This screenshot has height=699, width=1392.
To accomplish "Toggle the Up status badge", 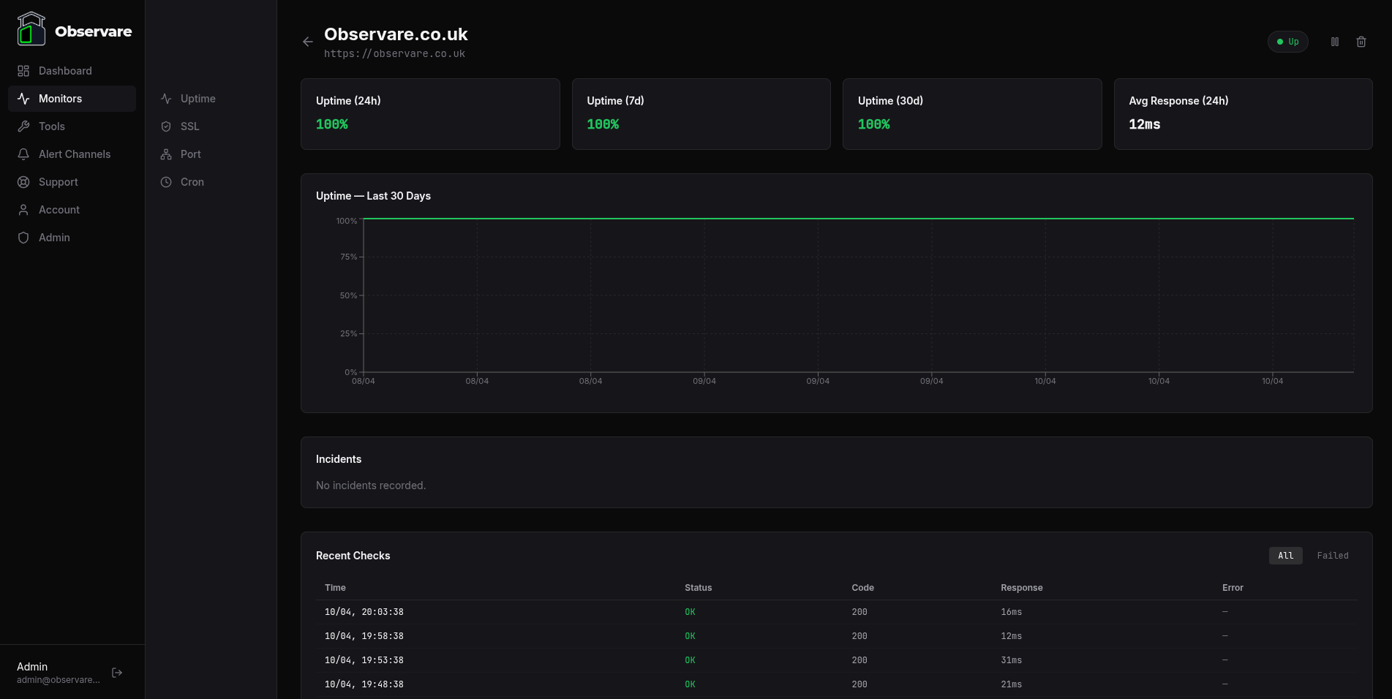I will coord(1288,42).
